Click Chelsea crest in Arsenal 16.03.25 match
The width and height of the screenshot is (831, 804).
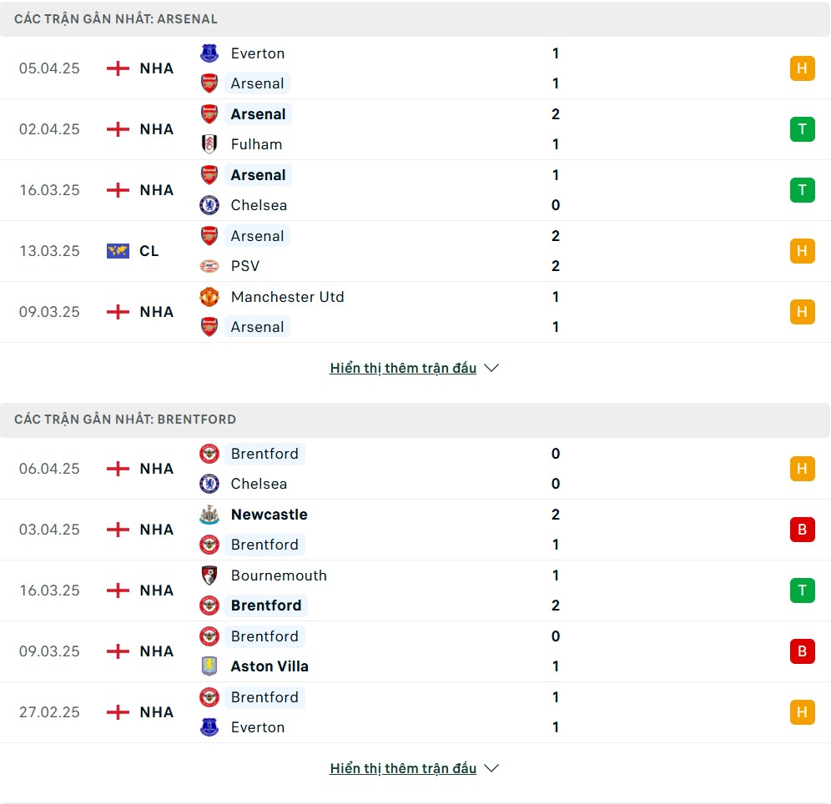(x=209, y=205)
